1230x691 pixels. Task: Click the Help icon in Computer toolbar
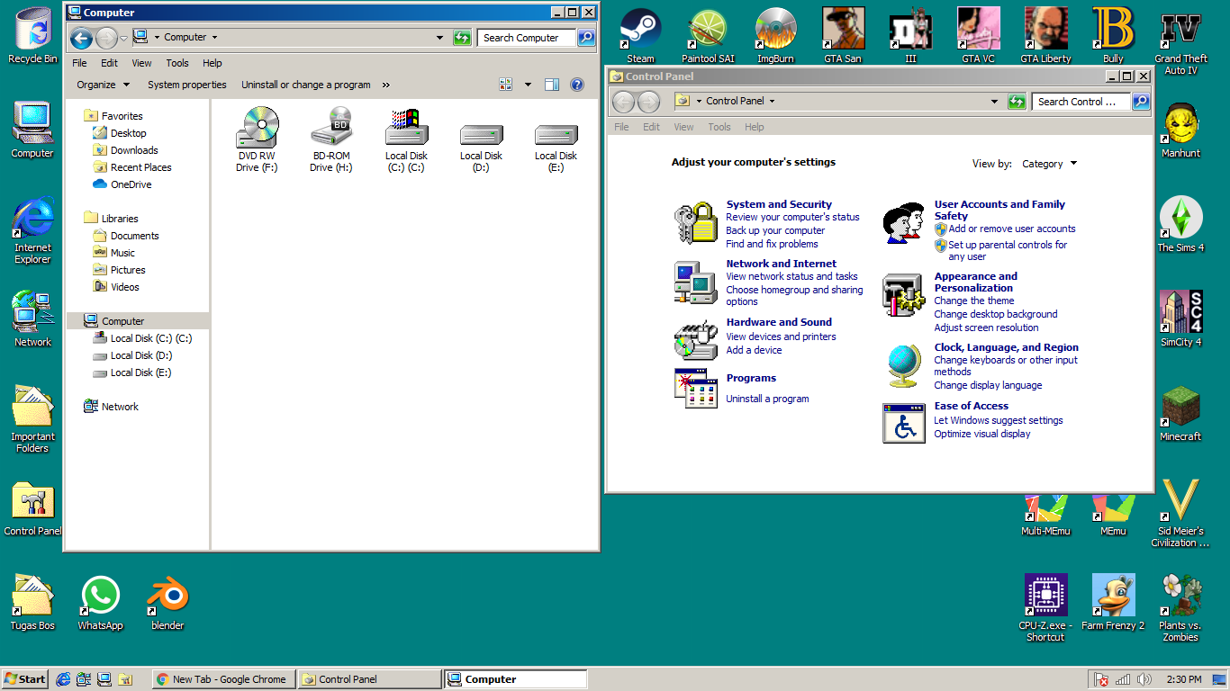[577, 85]
